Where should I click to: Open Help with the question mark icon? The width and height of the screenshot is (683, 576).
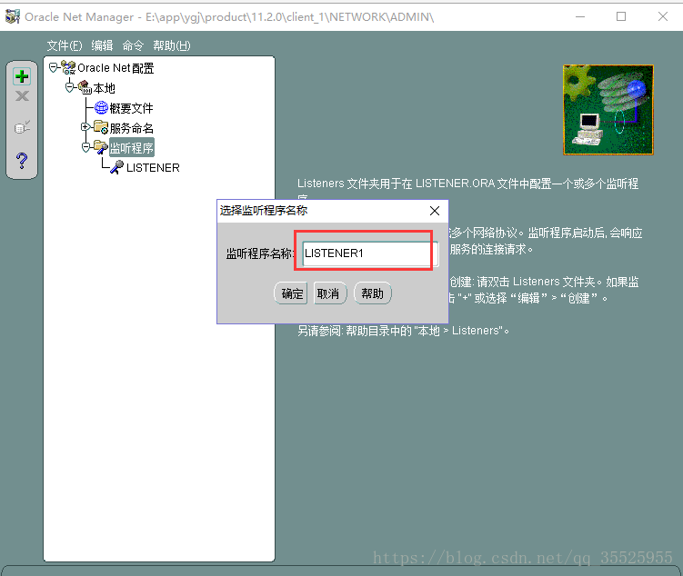click(x=21, y=161)
